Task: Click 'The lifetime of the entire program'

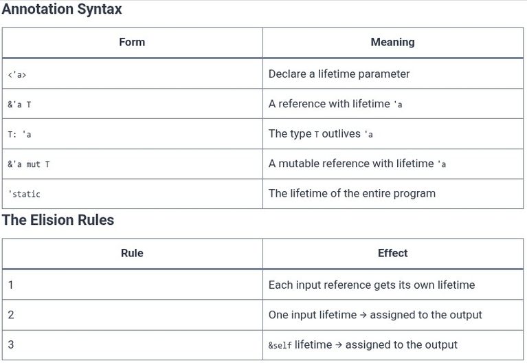Action: [352, 193]
